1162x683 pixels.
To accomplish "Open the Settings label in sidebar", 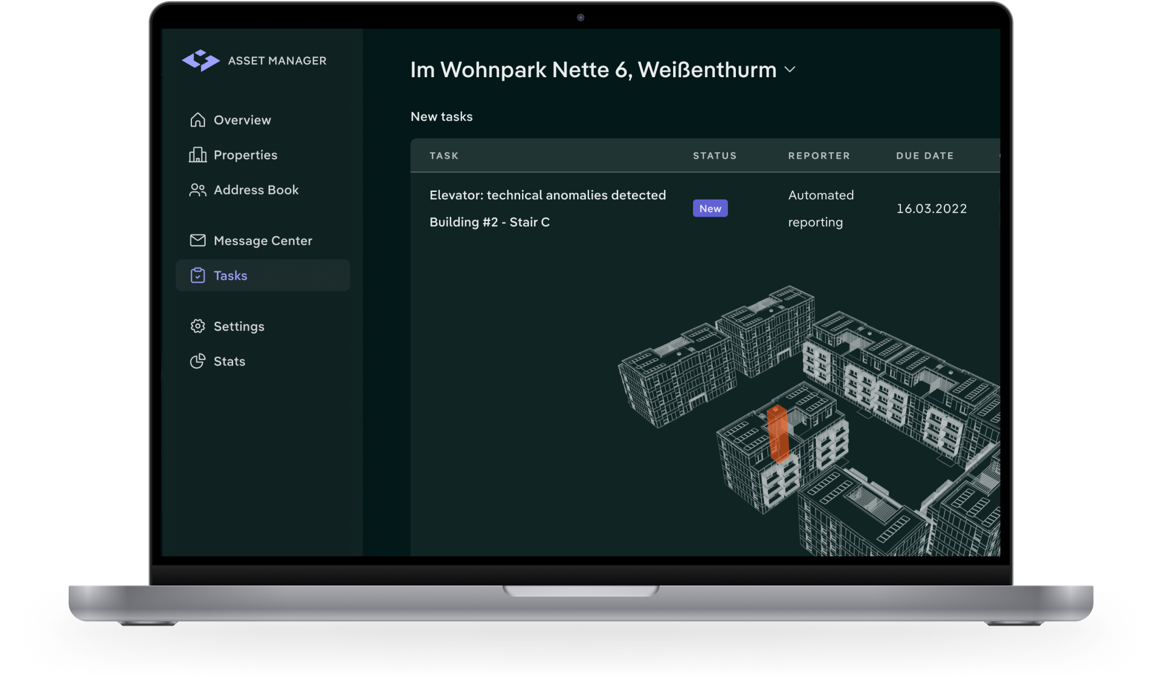I will [x=239, y=326].
